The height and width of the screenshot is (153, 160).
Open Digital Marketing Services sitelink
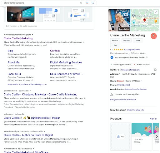coord(66,62)
